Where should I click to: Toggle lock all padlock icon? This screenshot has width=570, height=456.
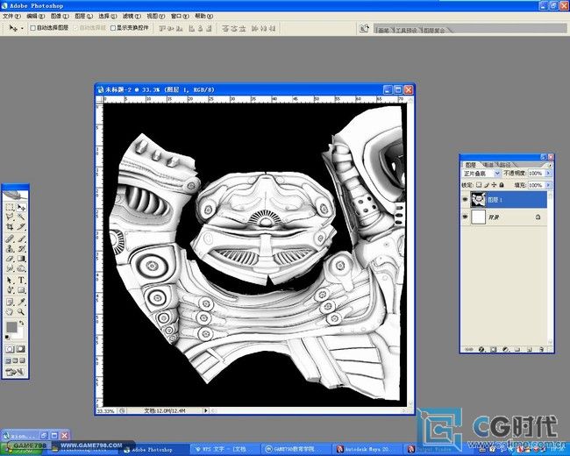click(502, 185)
